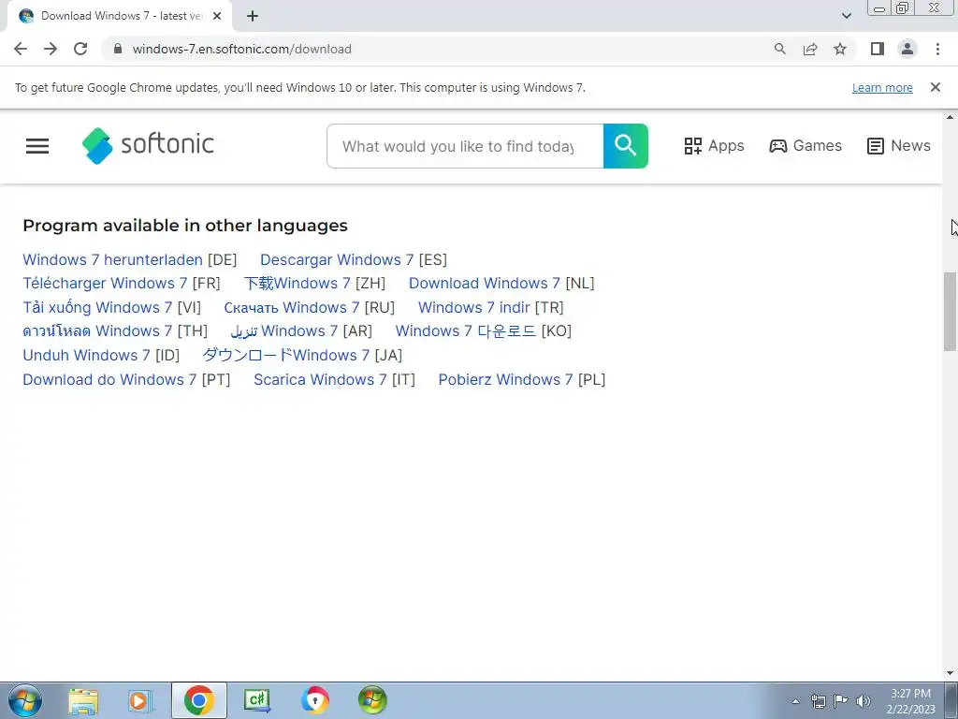Image resolution: width=958 pixels, height=719 pixels.
Task: Go back to previous page
Action: click(x=21, y=49)
